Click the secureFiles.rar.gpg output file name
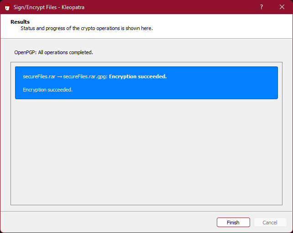The height and width of the screenshot is (233, 293). click(x=84, y=76)
